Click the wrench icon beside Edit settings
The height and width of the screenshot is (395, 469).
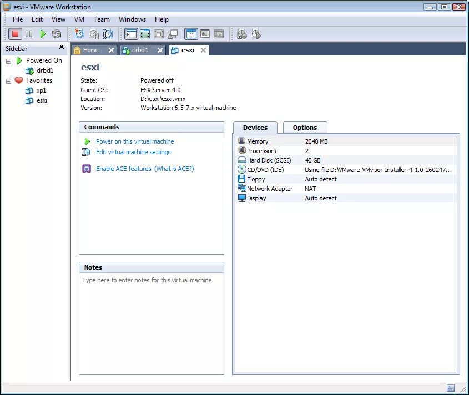click(x=86, y=152)
